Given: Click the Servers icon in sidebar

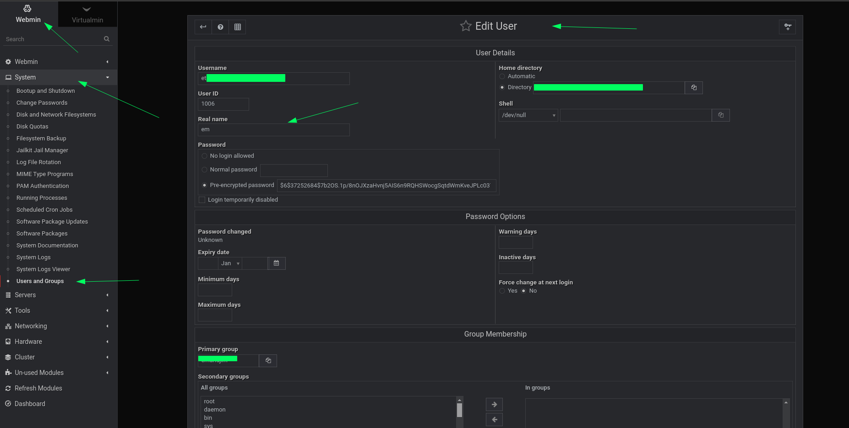Looking at the screenshot, I should click(x=8, y=295).
